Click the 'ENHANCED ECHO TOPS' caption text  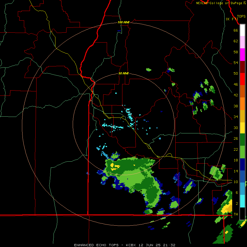(96, 245)
